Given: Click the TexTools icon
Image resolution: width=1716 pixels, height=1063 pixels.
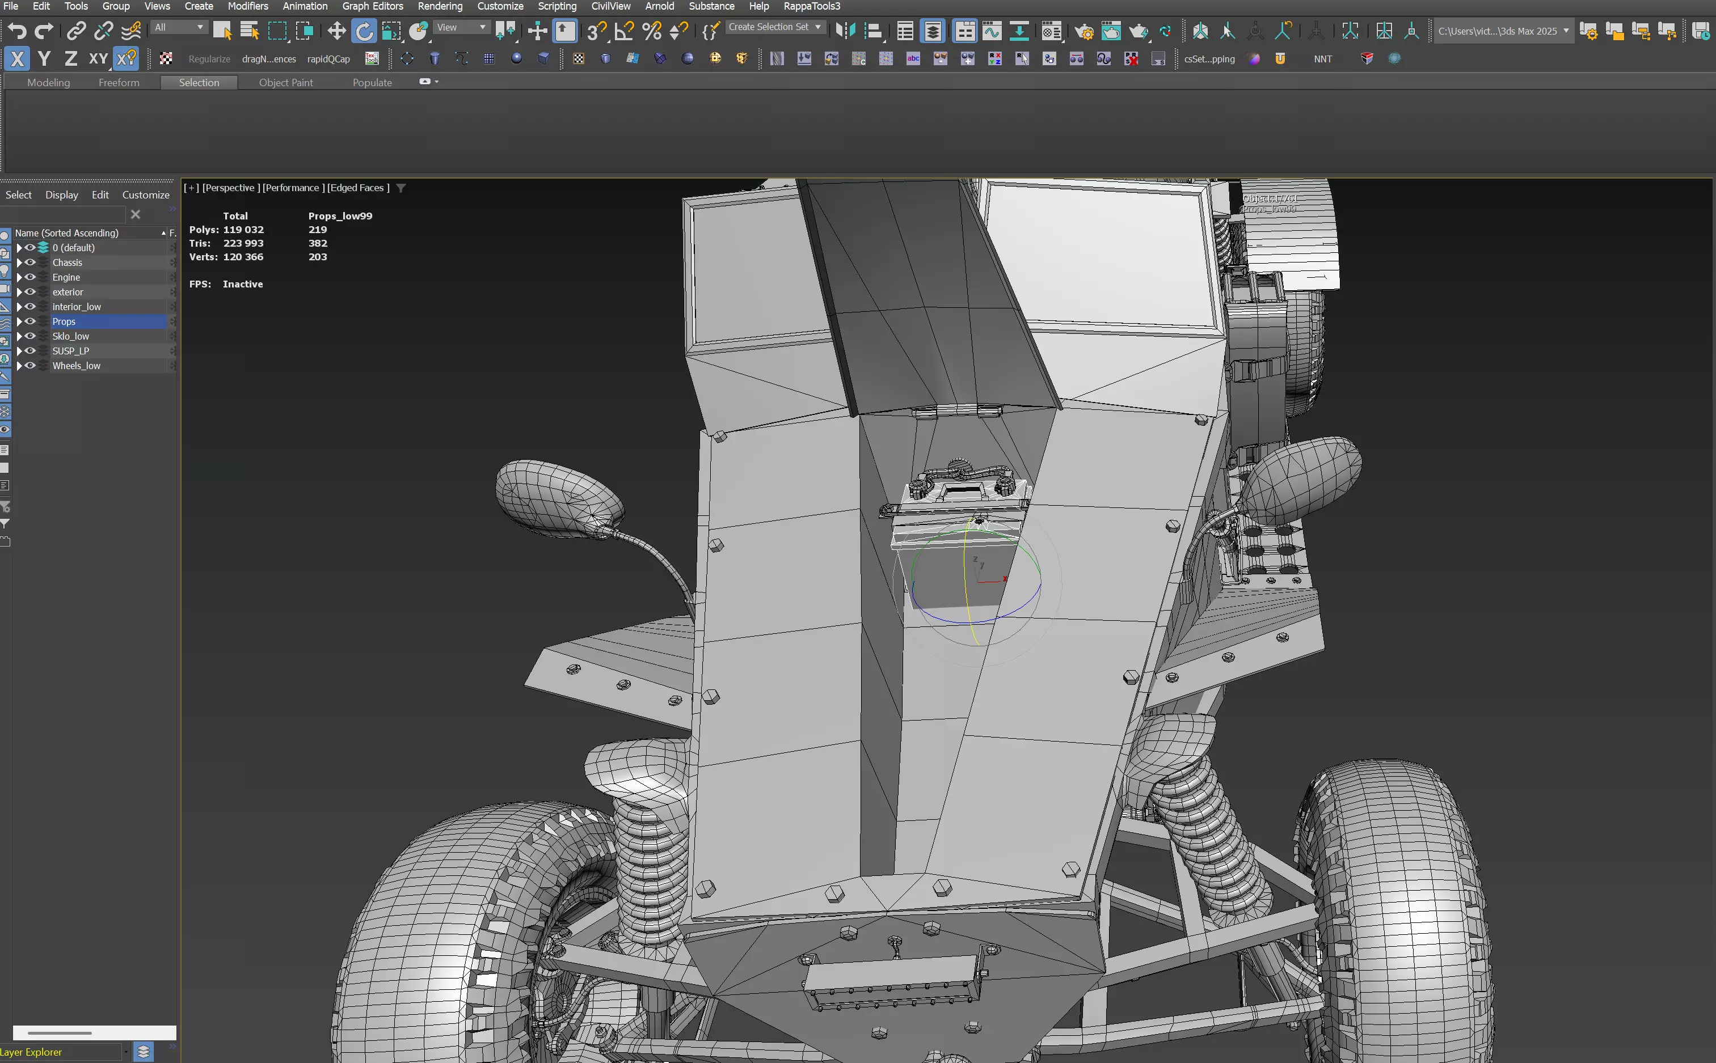Looking at the screenshot, I should (372, 59).
